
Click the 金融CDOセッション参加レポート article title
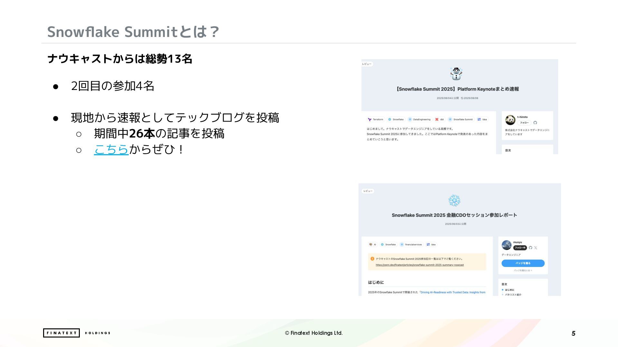click(x=454, y=215)
